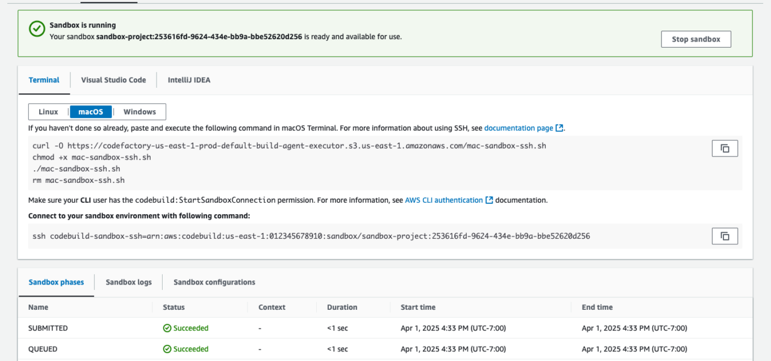771x361 pixels.
Task: Open the Terminal tab
Action: 44,80
